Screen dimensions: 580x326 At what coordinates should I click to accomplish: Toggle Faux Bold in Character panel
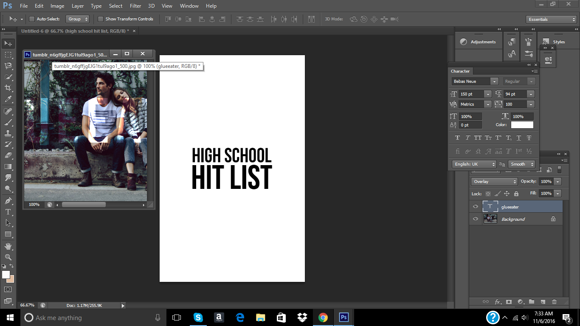click(x=457, y=138)
